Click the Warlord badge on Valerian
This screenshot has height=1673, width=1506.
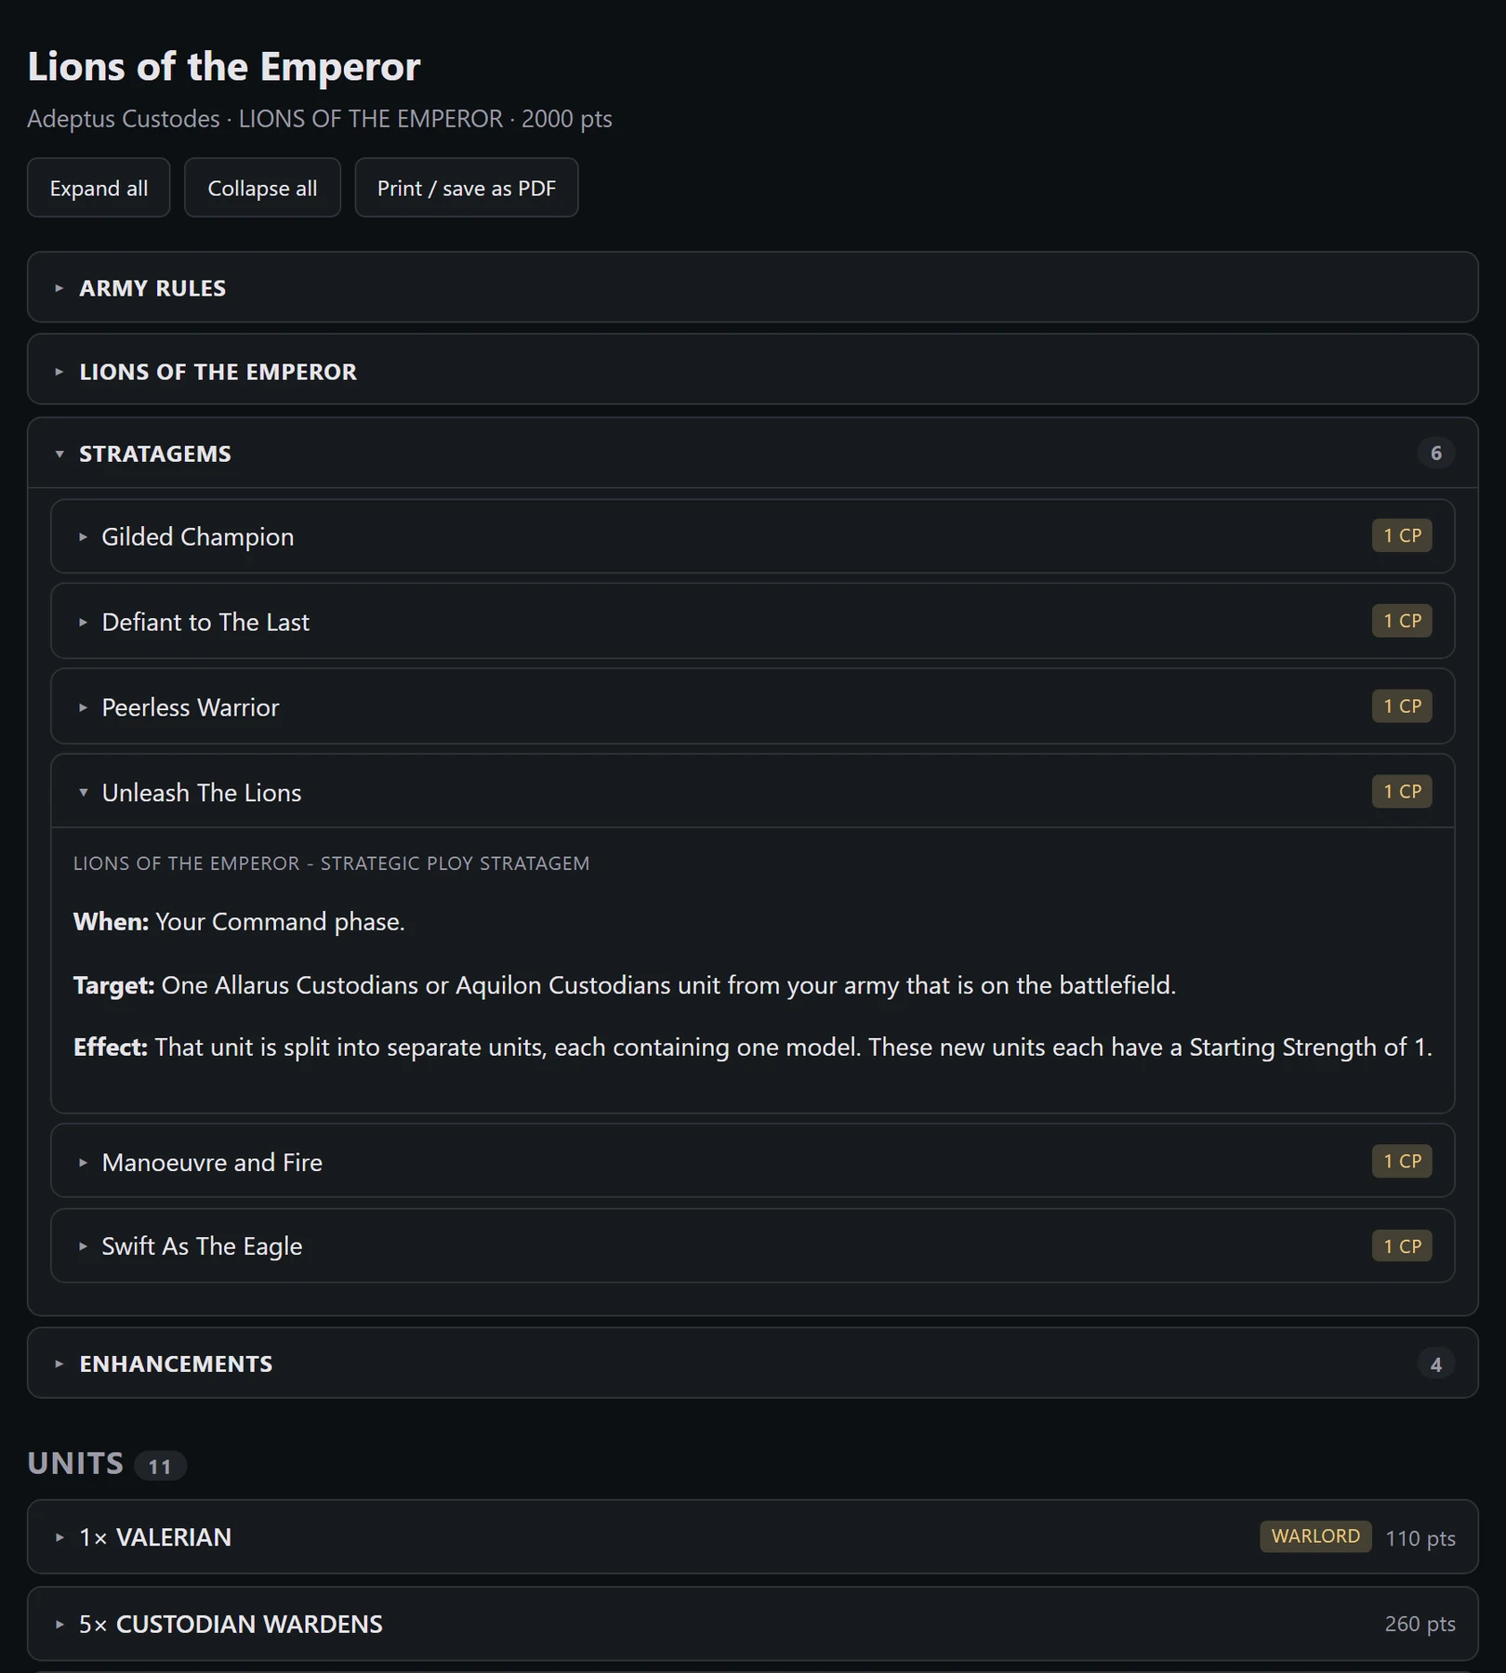[x=1315, y=1536]
